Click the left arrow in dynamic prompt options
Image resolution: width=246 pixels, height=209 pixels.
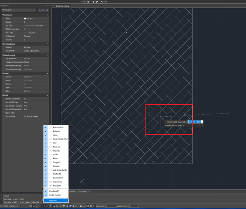[199, 125]
